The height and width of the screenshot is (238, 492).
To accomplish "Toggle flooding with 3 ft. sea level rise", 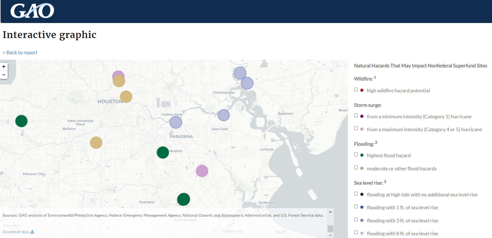I will coord(356,220).
